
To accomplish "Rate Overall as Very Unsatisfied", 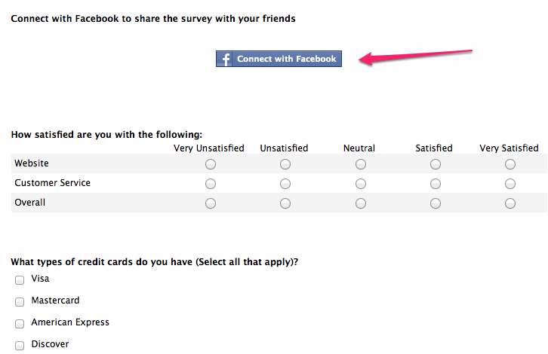I will [x=210, y=203].
